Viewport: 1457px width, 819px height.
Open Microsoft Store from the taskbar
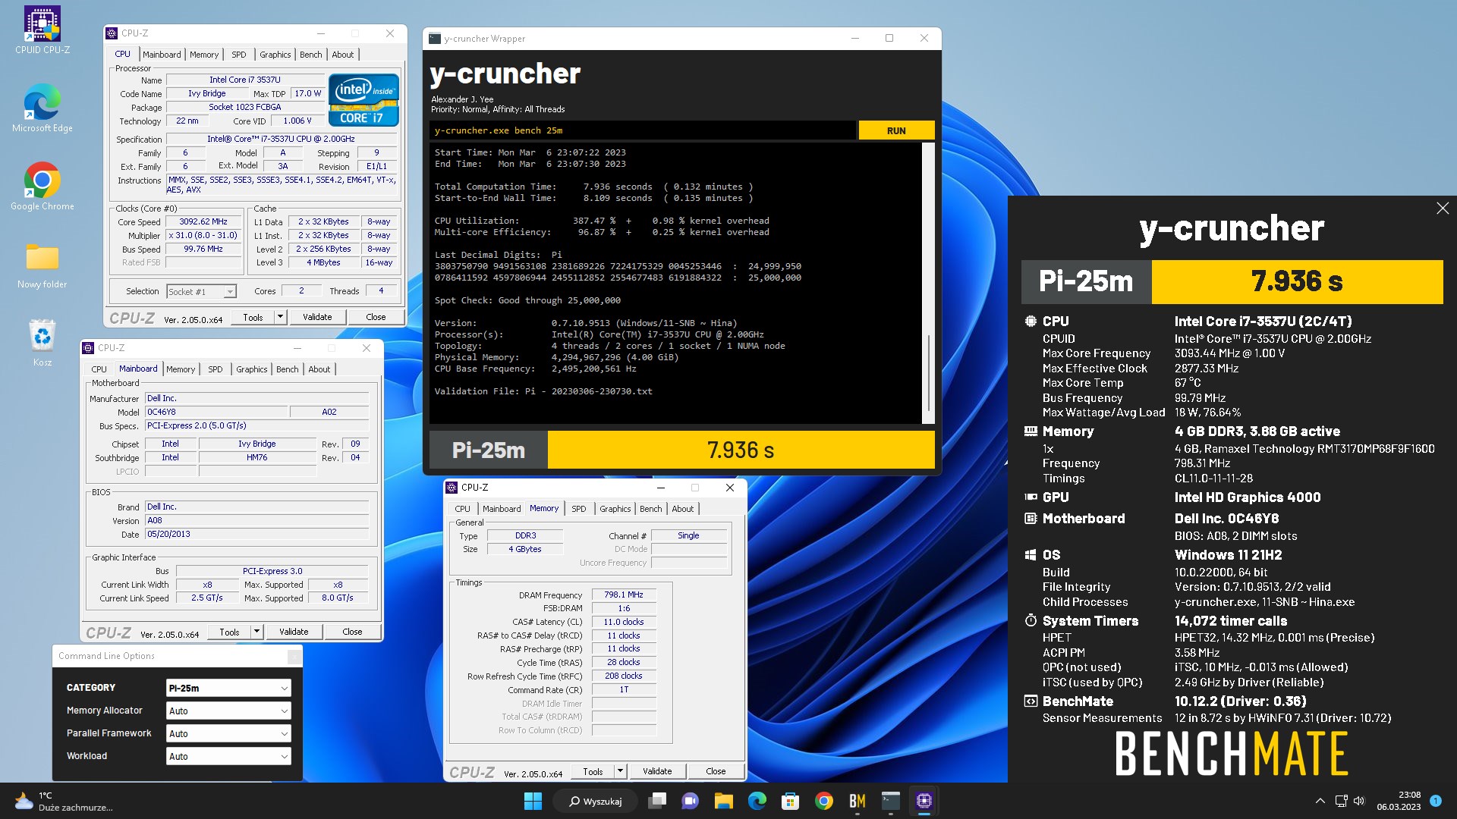790,801
